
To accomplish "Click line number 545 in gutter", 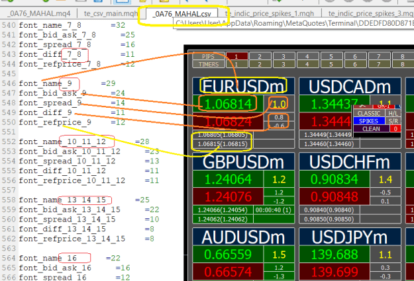I will pos(9,74).
